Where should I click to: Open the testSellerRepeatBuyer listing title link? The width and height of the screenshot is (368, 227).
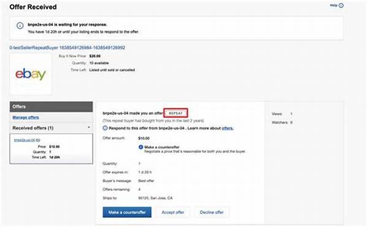coord(67,48)
